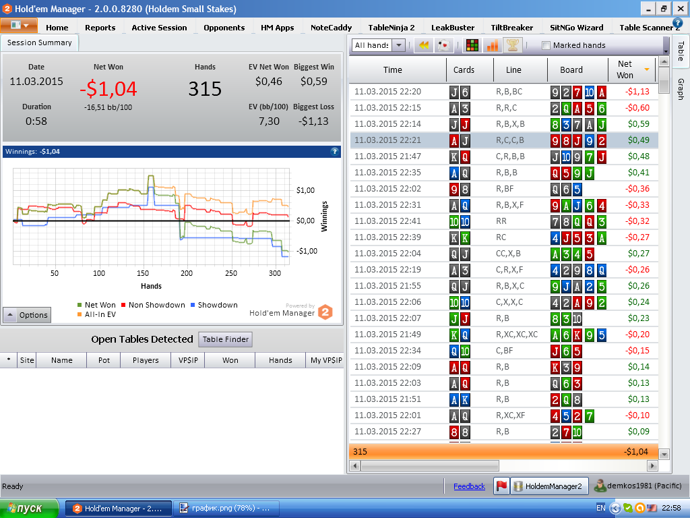The image size is (690, 518).
Task: Click the system tray clock showing 22:58
Action: 671,509
